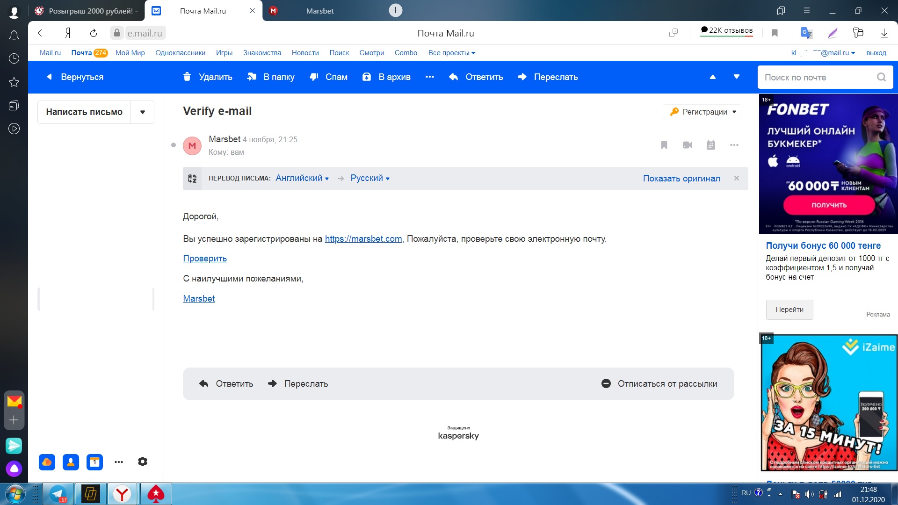The height and width of the screenshot is (505, 898).
Task: Move email to archive (В архив)
Action: coord(386,77)
